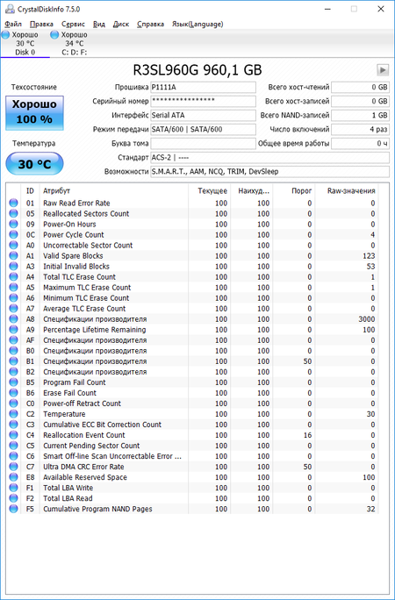Click threshold value 16 for Reallocation Event Count
The height and width of the screenshot is (600, 395).
coord(307,435)
